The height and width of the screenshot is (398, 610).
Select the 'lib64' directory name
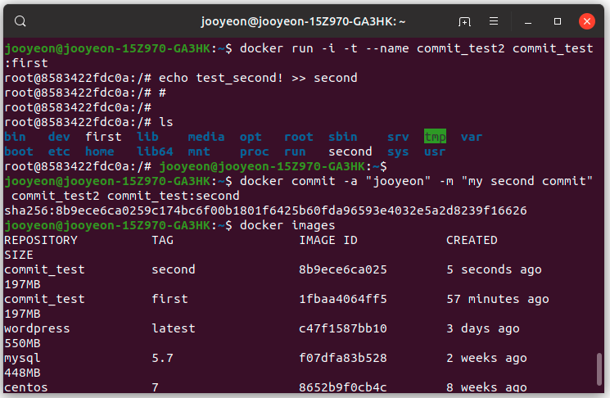tap(155, 152)
